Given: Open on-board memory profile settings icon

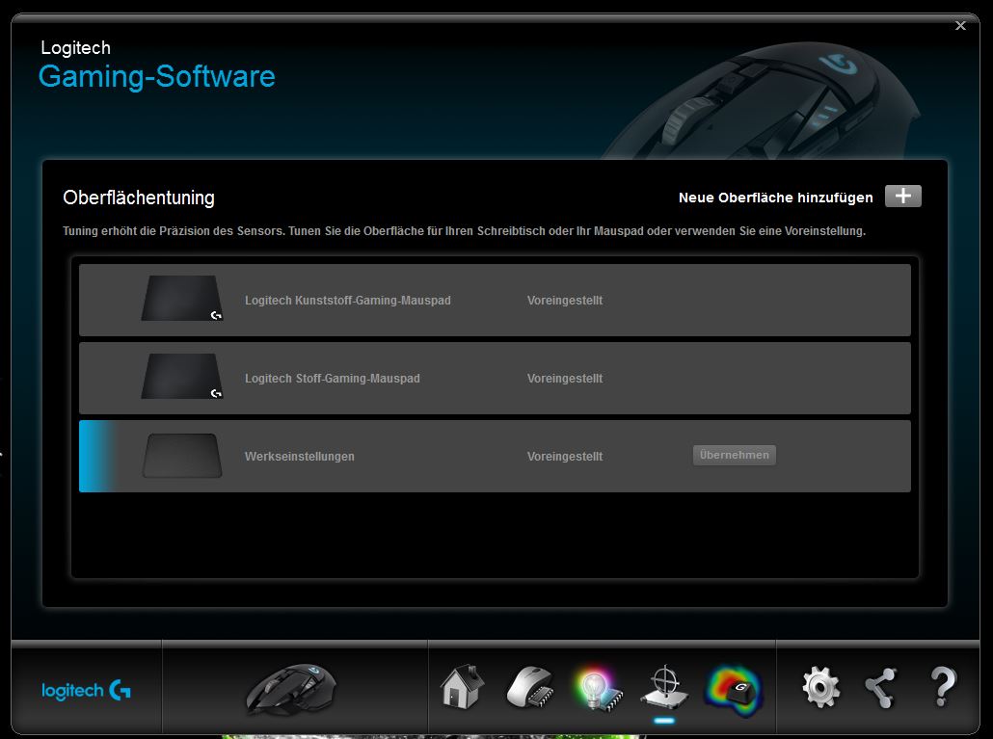Looking at the screenshot, I should click(528, 688).
